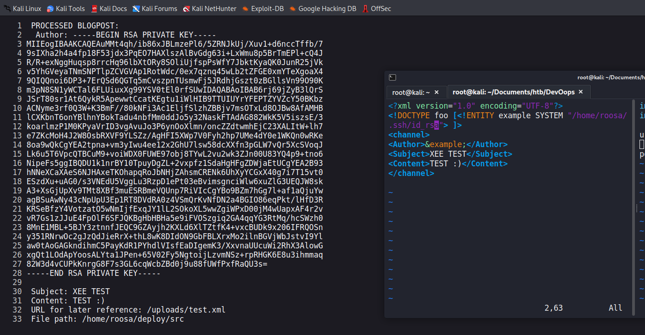Click the File path /home/roosa/deploy/src line

[107, 319]
